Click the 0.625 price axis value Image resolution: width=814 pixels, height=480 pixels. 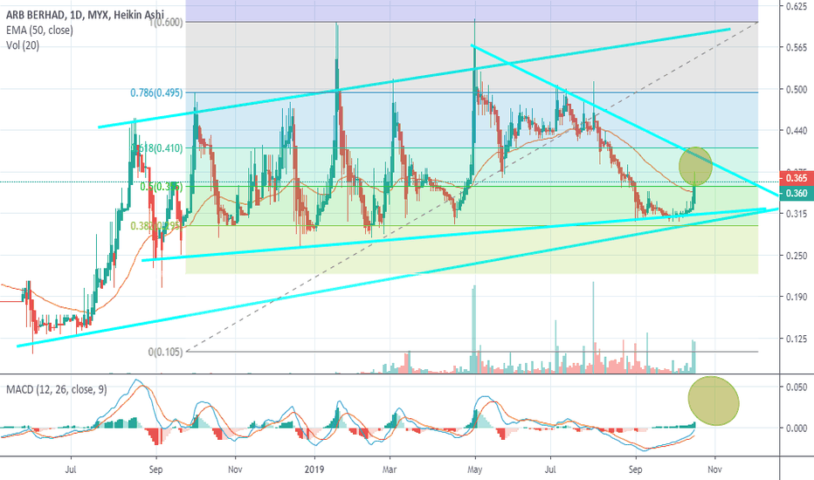[797, 6]
